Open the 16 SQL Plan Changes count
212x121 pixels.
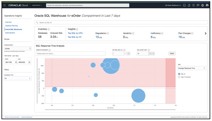(182, 37)
